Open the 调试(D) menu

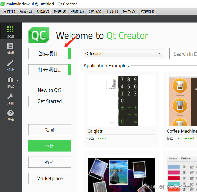point(77,11)
